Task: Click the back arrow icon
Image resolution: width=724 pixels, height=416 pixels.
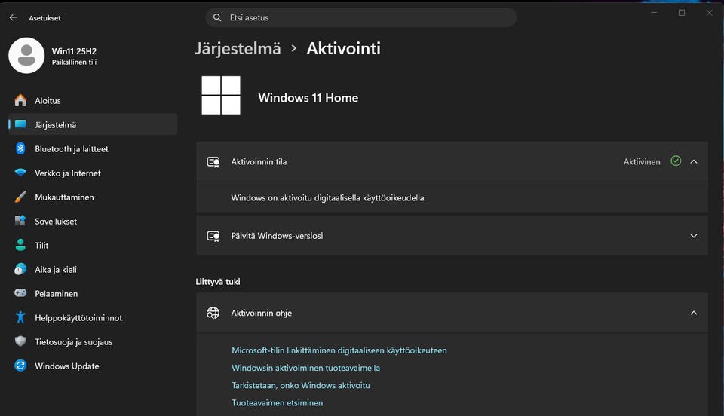Action: tap(13, 17)
